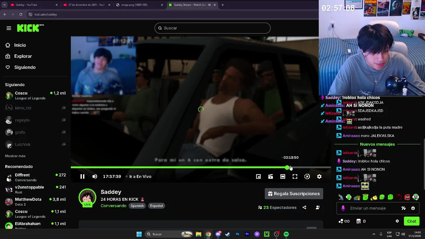Image resolution: width=425 pixels, height=239 pixels.
Task: Focus the Buscar search field on Kick
Action: (x=212, y=28)
